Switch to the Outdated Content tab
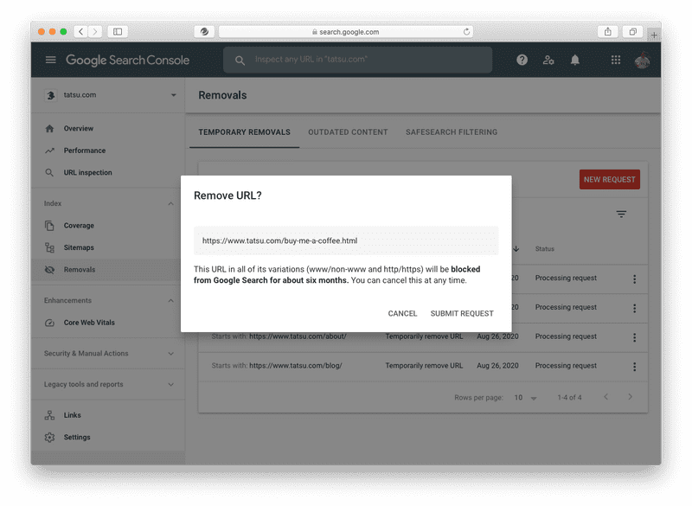This screenshot has width=692, height=506. click(x=348, y=132)
